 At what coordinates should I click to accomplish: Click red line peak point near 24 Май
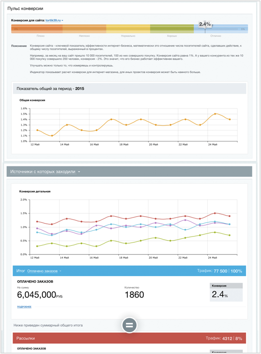pos(215,213)
